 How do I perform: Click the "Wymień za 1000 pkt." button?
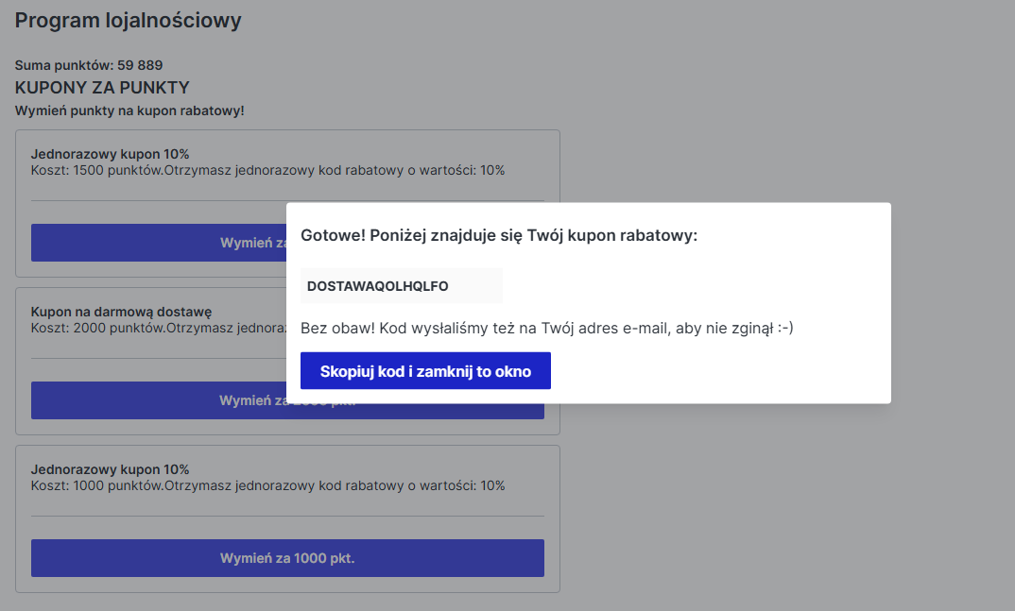(287, 558)
